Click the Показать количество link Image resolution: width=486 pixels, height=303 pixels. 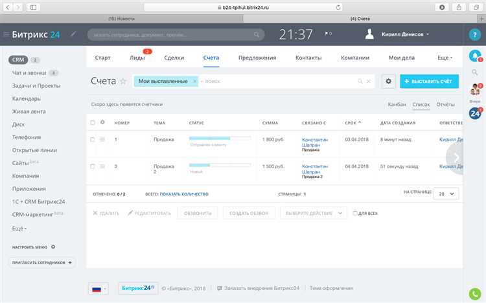click(184, 194)
